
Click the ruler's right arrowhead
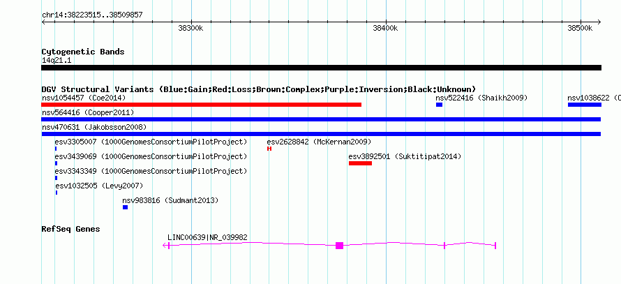[599, 22]
